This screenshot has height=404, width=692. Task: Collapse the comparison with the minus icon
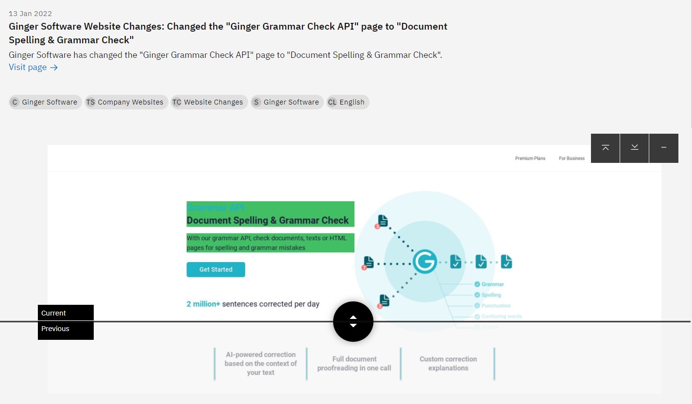coord(664,148)
